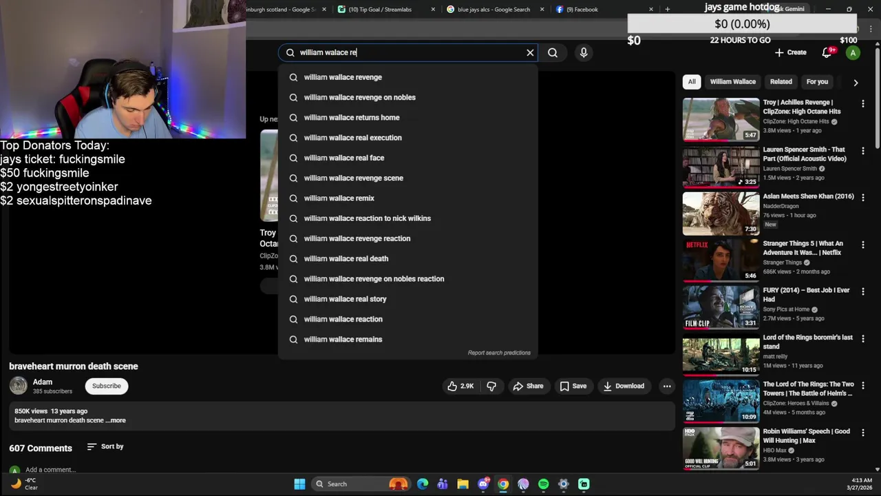Image resolution: width=881 pixels, height=496 pixels.
Task: Open the taskbar clock showing 4:13 AM
Action: [x=861, y=484]
